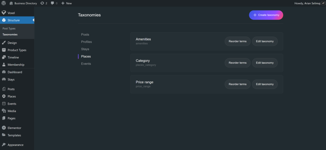Viewport: 326px width, 150px height.
Task: Click the New button in admin bar
Action: 67,3
